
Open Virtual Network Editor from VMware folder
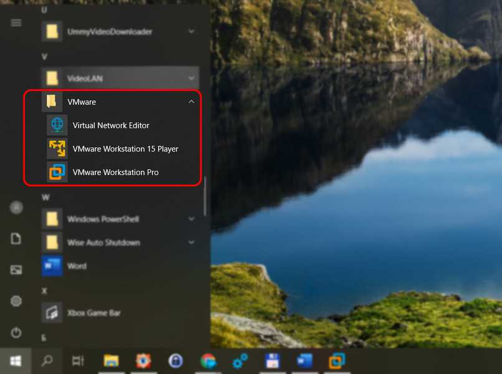tap(111, 125)
